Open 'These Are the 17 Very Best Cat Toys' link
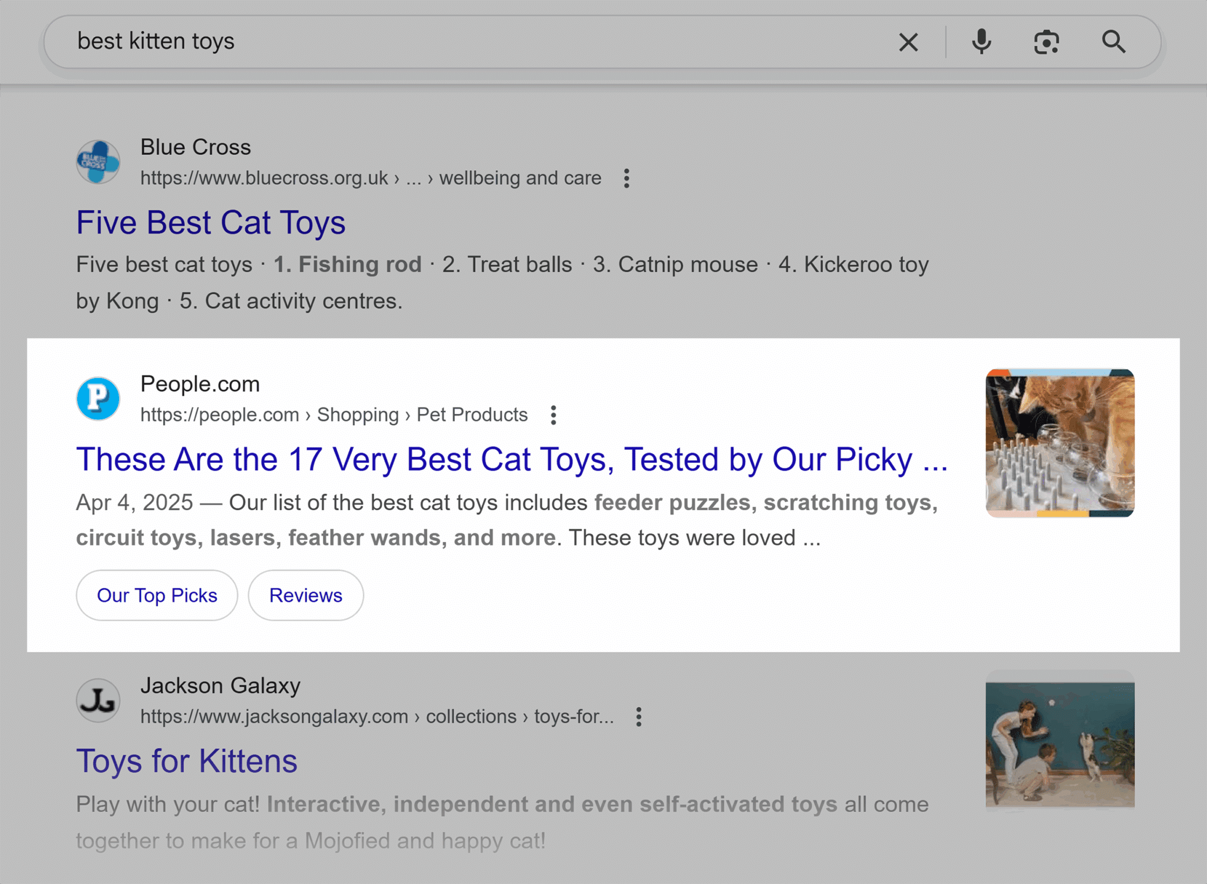The width and height of the screenshot is (1207, 884). [512, 459]
